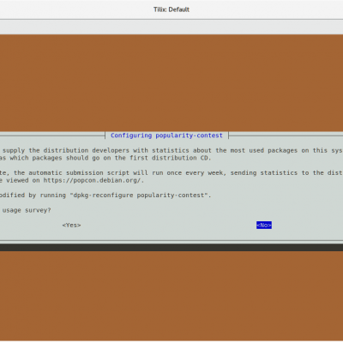
Task: Click the "Configuring popularity-contest" dialog title
Action: click(x=166, y=135)
